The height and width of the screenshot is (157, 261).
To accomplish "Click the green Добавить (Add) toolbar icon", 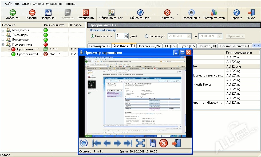I will click(x=13, y=13).
